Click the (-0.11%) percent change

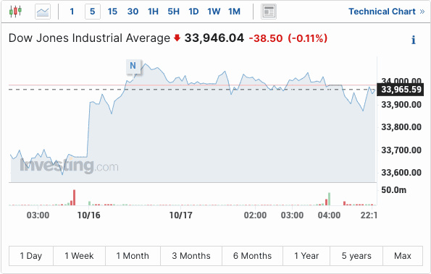pos(308,38)
